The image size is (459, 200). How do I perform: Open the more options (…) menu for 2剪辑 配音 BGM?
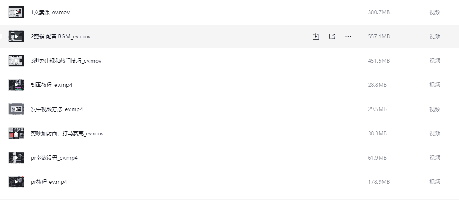348,36
